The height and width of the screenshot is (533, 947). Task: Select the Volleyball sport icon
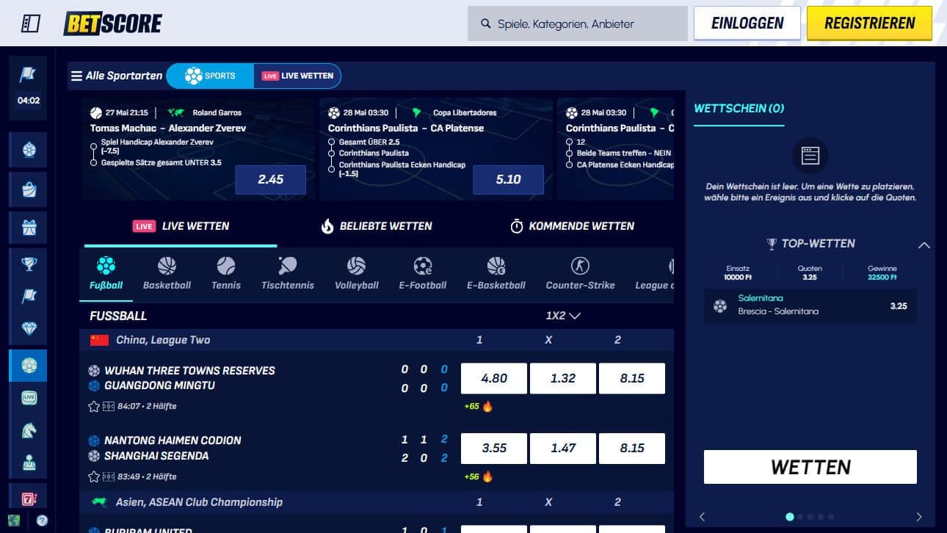pos(357,273)
